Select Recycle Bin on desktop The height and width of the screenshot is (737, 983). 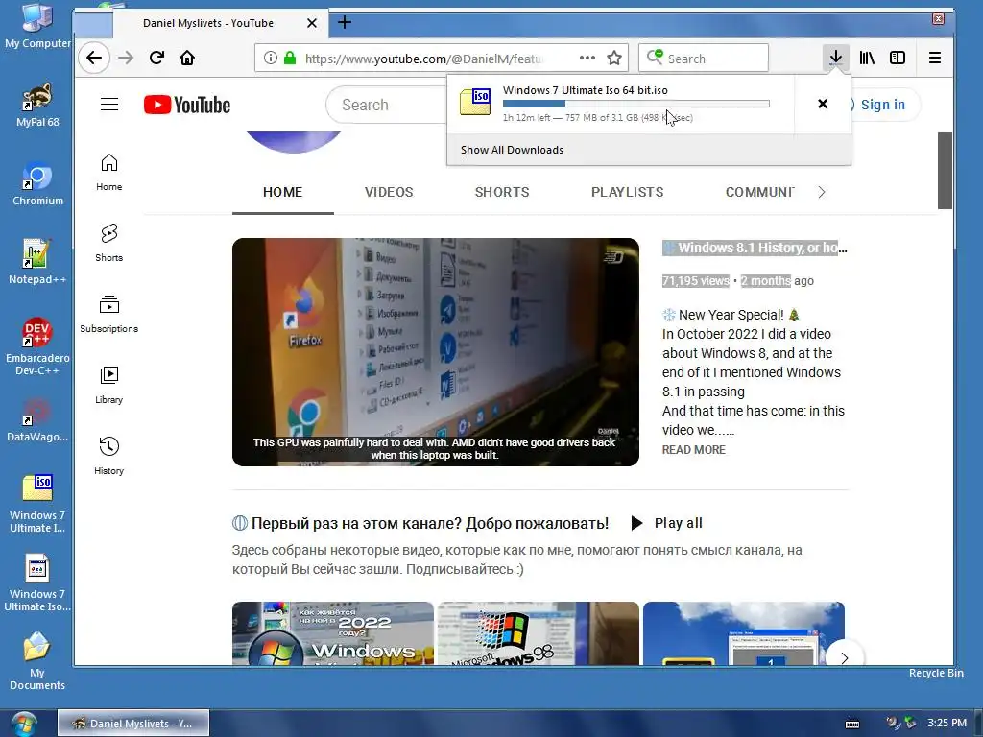tap(936, 673)
